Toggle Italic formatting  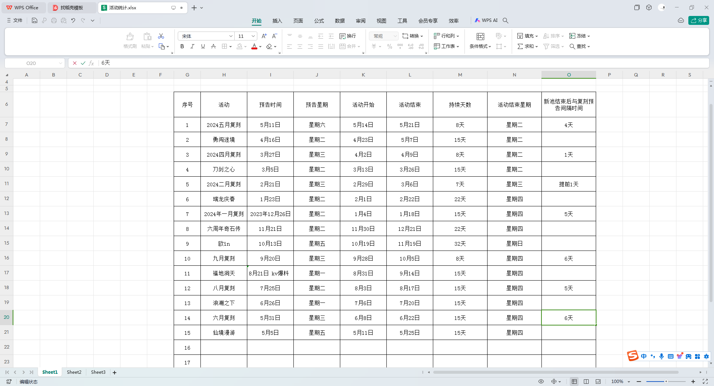(x=192, y=46)
